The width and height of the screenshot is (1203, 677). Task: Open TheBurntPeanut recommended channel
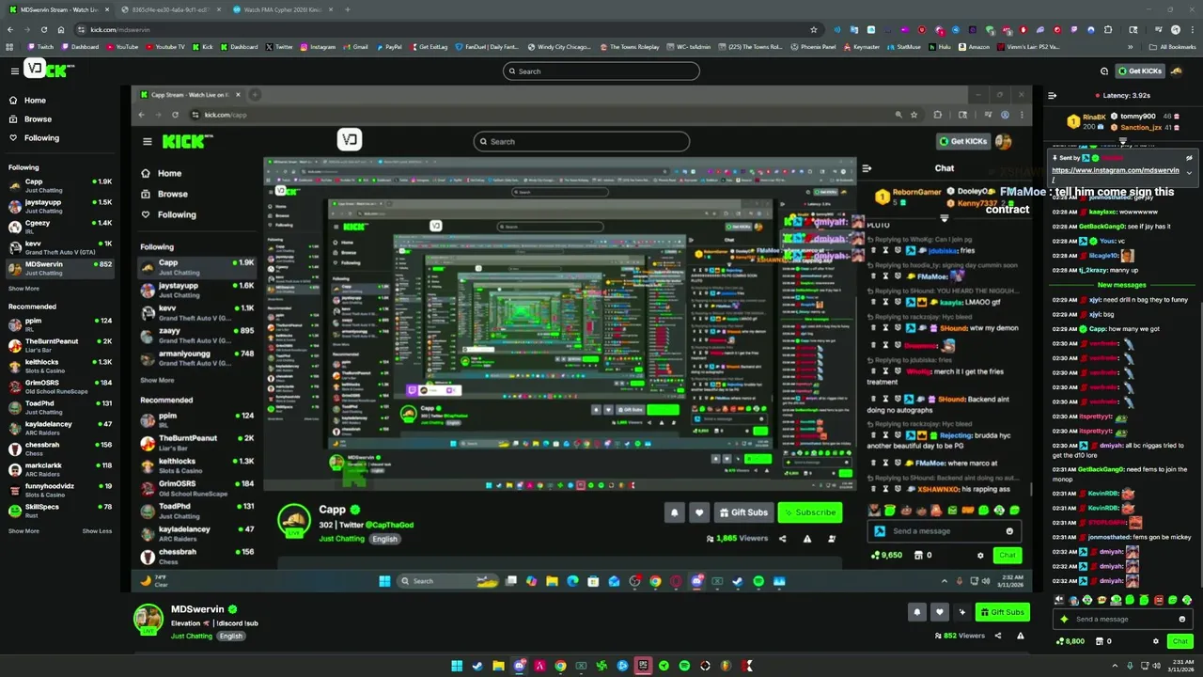coord(60,345)
